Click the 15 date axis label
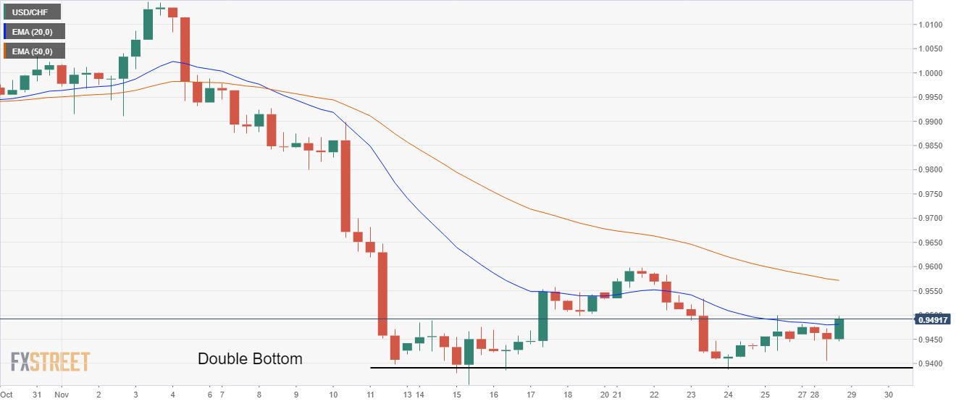The width and height of the screenshot is (964, 404). click(x=457, y=395)
